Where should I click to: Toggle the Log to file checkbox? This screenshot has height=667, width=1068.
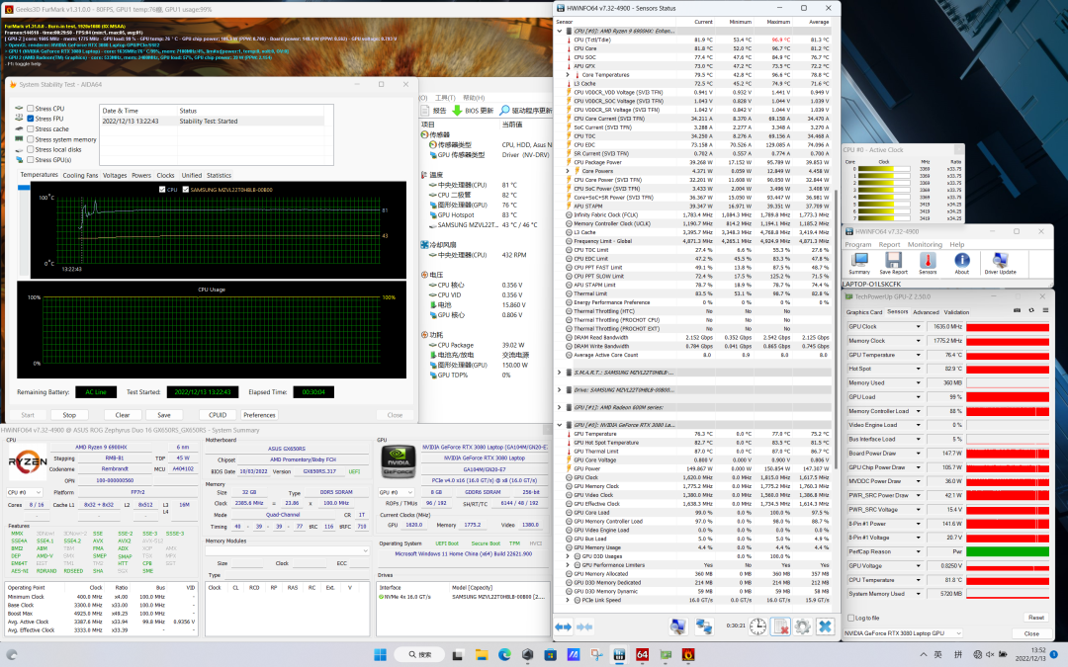coord(850,618)
